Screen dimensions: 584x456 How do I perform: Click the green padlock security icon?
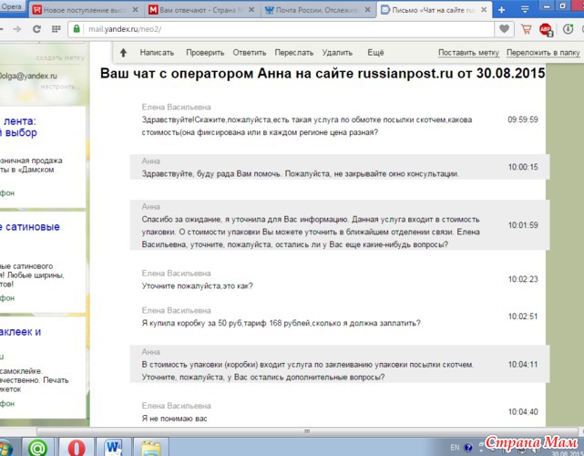tap(77, 29)
